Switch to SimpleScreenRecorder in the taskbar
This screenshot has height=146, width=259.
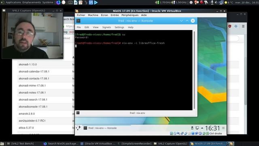pyautogui.click(x=135, y=144)
